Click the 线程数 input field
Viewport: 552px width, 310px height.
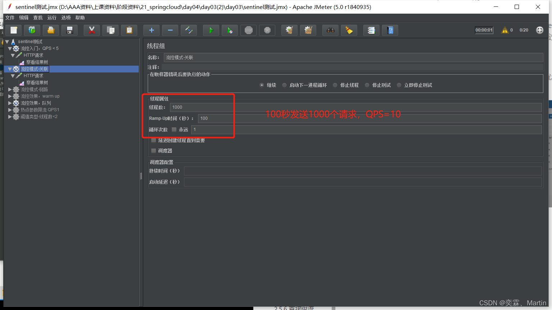click(355, 107)
